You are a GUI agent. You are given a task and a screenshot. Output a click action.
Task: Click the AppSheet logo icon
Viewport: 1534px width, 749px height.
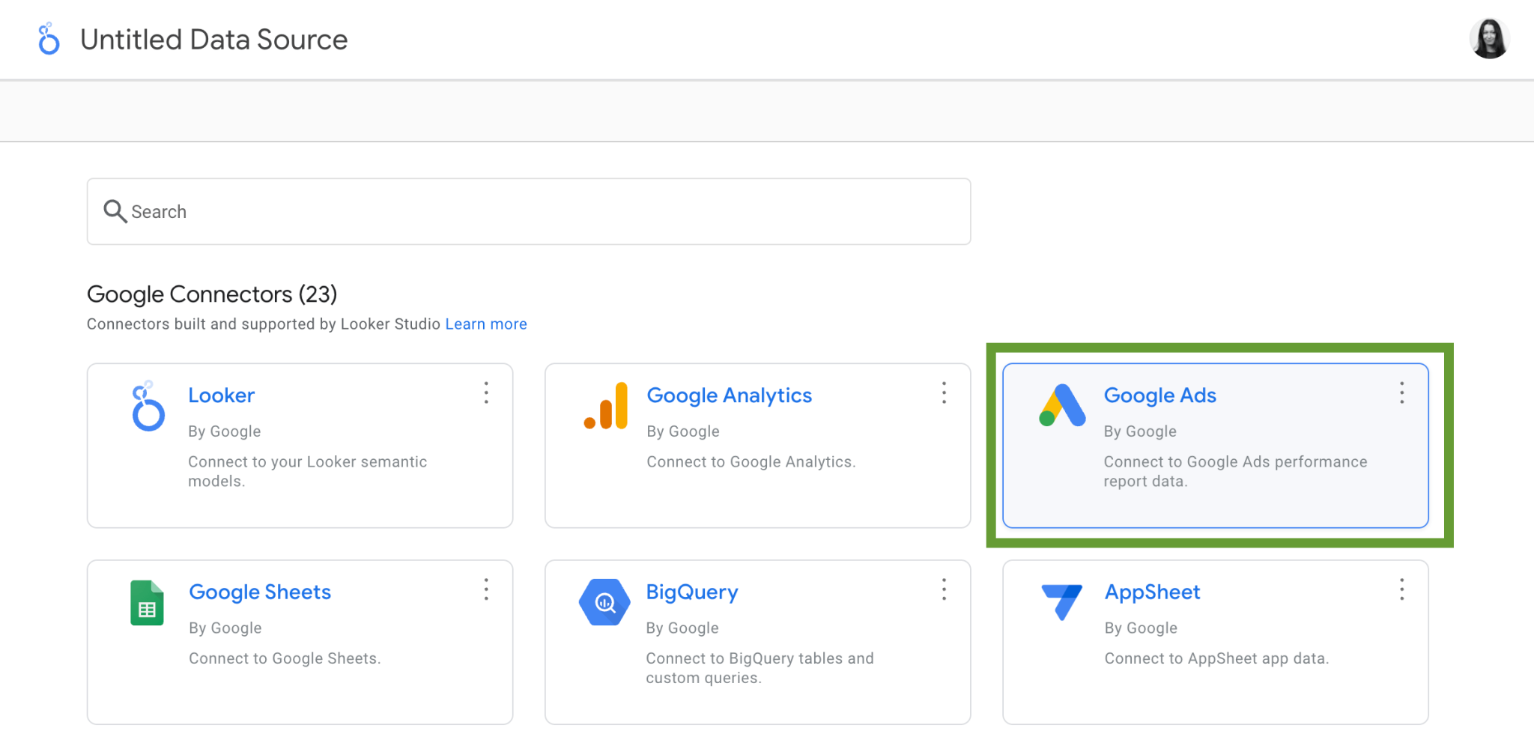point(1062,602)
